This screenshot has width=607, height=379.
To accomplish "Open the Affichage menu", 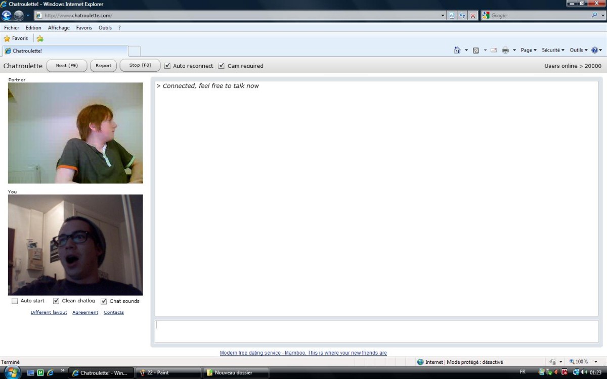I will pyautogui.click(x=59, y=28).
